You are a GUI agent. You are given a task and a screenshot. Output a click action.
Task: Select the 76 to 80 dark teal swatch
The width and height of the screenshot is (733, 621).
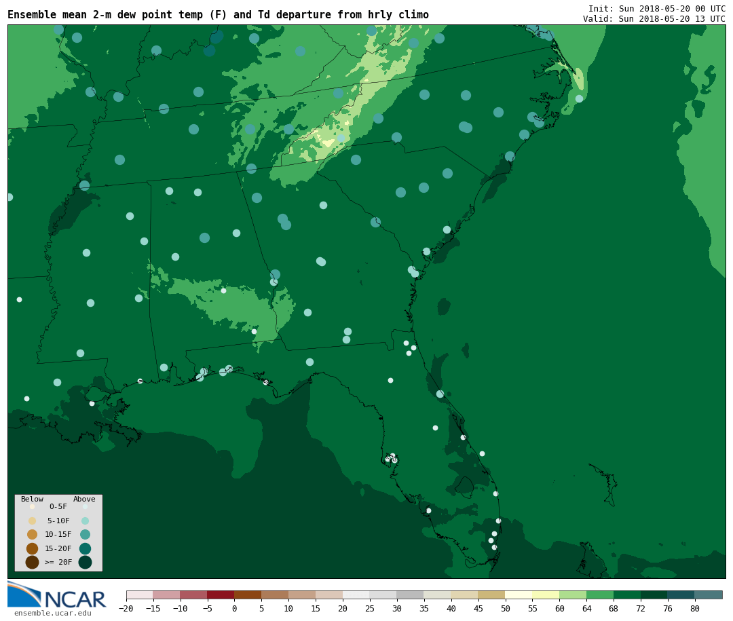click(682, 595)
